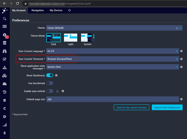This screenshot has height=139, width=187.
Task: Click info icon beside Current Language
Action: click(x=181, y=51)
